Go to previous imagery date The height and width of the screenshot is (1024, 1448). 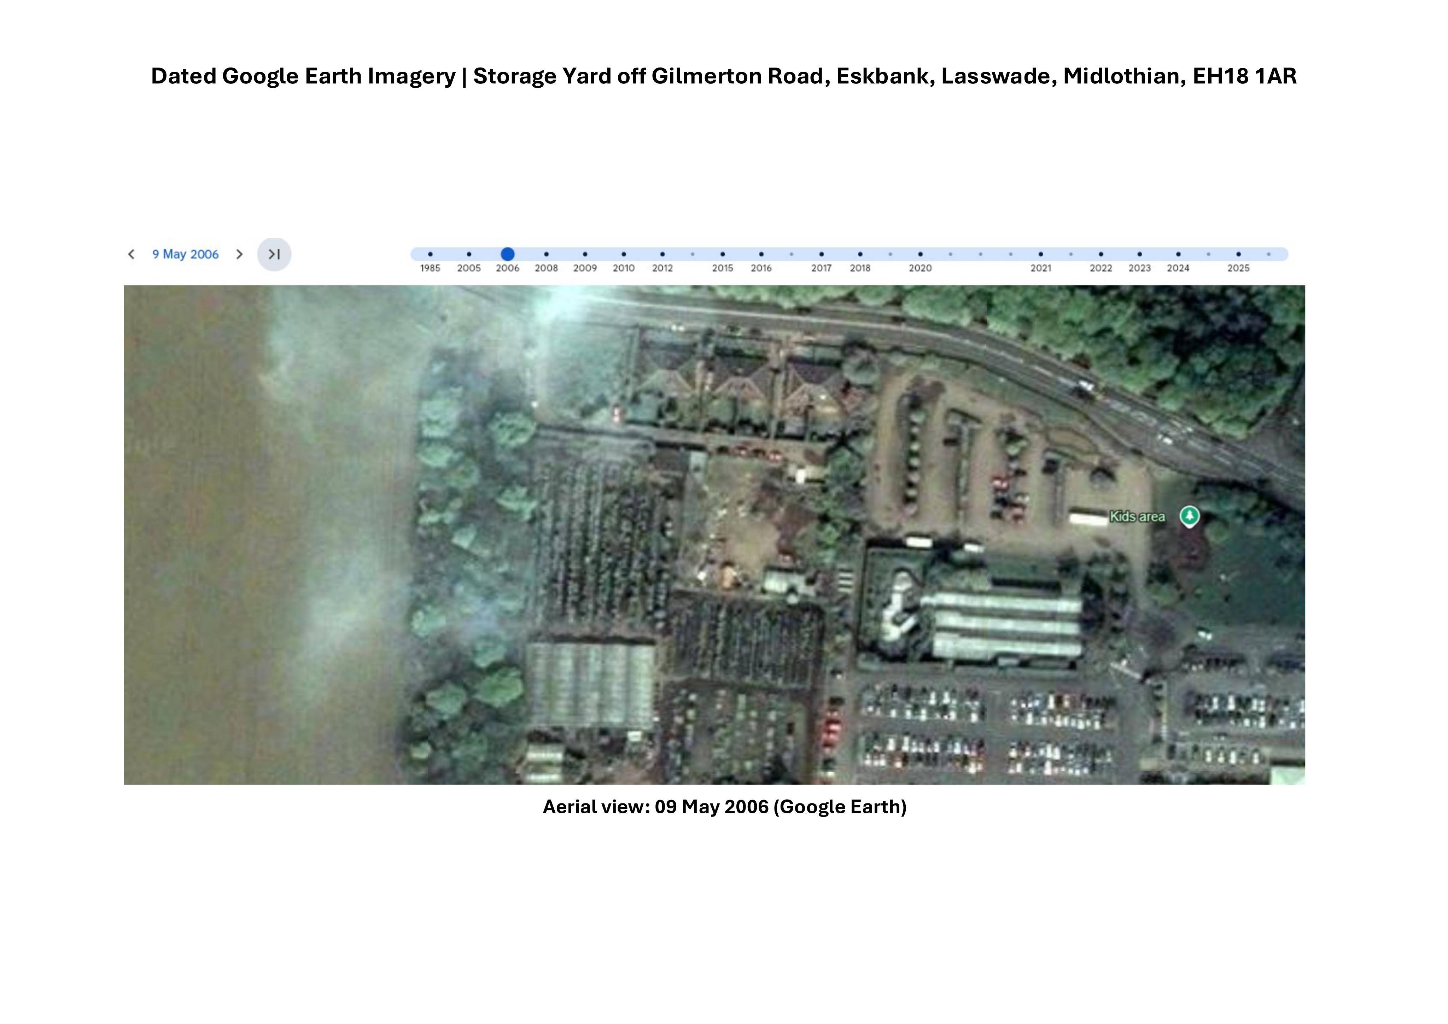pyautogui.click(x=131, y=254)
